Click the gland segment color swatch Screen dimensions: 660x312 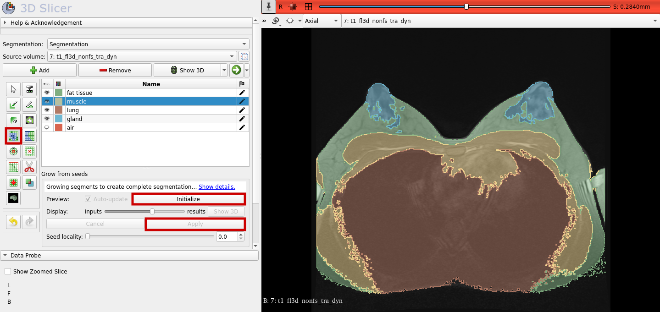point(59,119)
